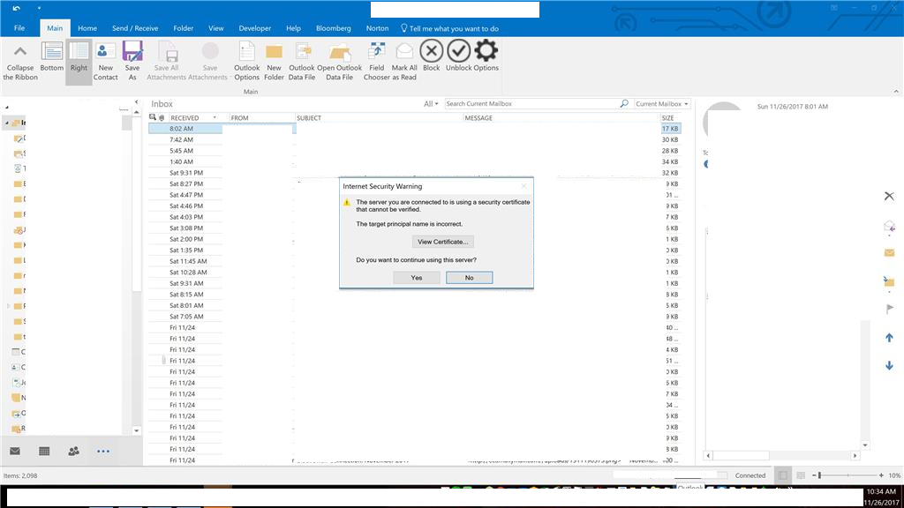Show more navigation options ellipsis
Image resolution: width=904 pixels, height=508 pixels.
(x=103, y=451)
